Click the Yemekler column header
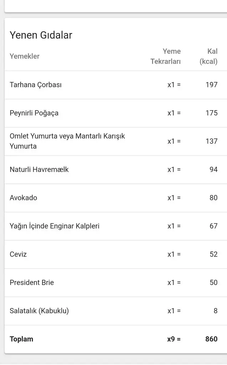227x365 pixels. pyautogui.click(x=25, y=56)
